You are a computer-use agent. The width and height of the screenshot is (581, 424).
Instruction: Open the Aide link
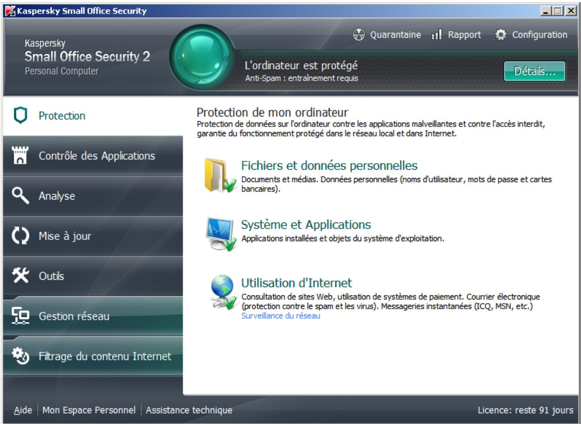[x=23, y=410]
